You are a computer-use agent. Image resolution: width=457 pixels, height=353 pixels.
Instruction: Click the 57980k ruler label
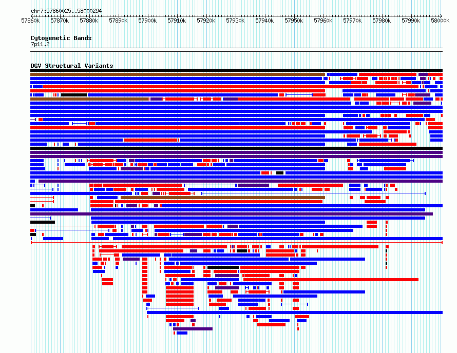382,21
